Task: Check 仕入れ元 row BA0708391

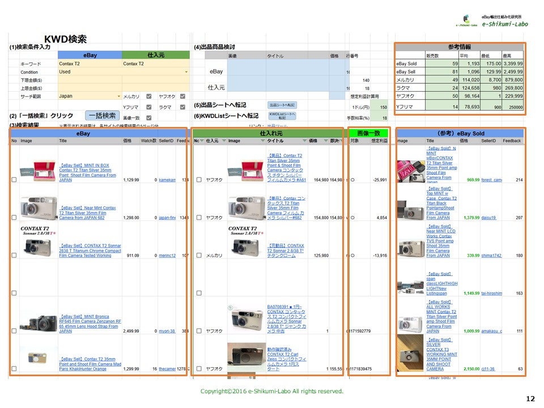Action: point(199,331)
